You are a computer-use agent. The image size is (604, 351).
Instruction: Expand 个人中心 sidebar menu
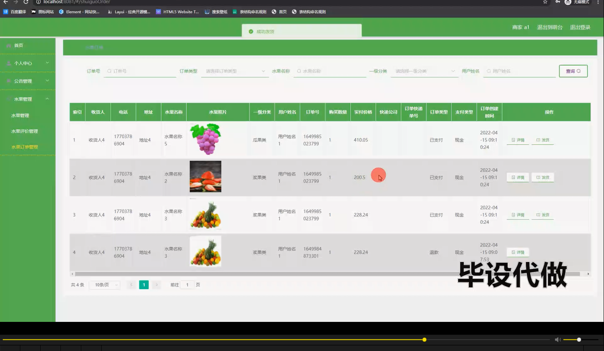pos(27,63)
